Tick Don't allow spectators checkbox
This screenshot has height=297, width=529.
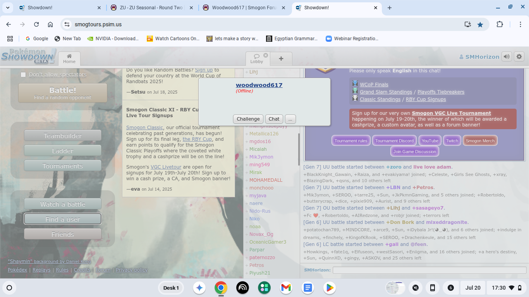point(23,75)
